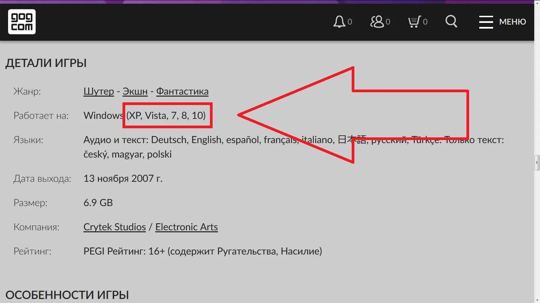
Task: Click the scrollbar up arrow
Action: [537, 3]
